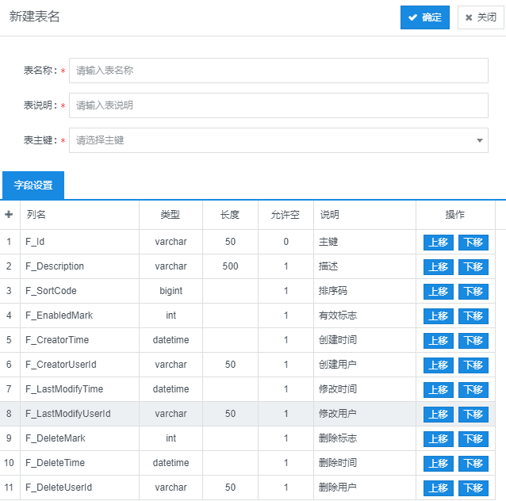506x501 pixels.
Task: Click 下移 for F_DeleteMark row
Action: [x=473, y=438]
